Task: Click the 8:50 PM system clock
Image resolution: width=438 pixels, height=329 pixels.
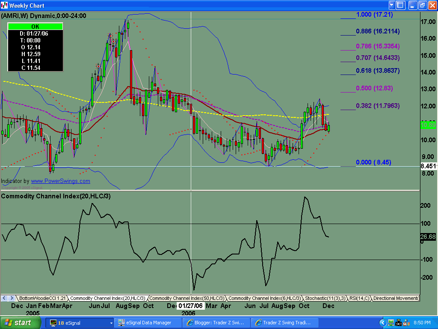Action: [x=422, y=323]
